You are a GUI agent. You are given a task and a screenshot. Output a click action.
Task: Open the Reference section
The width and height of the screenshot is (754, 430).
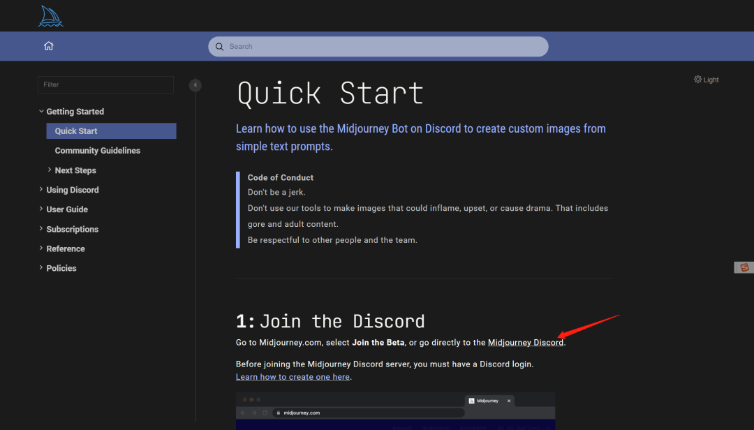pyautogui.click(x=66, y=249)
